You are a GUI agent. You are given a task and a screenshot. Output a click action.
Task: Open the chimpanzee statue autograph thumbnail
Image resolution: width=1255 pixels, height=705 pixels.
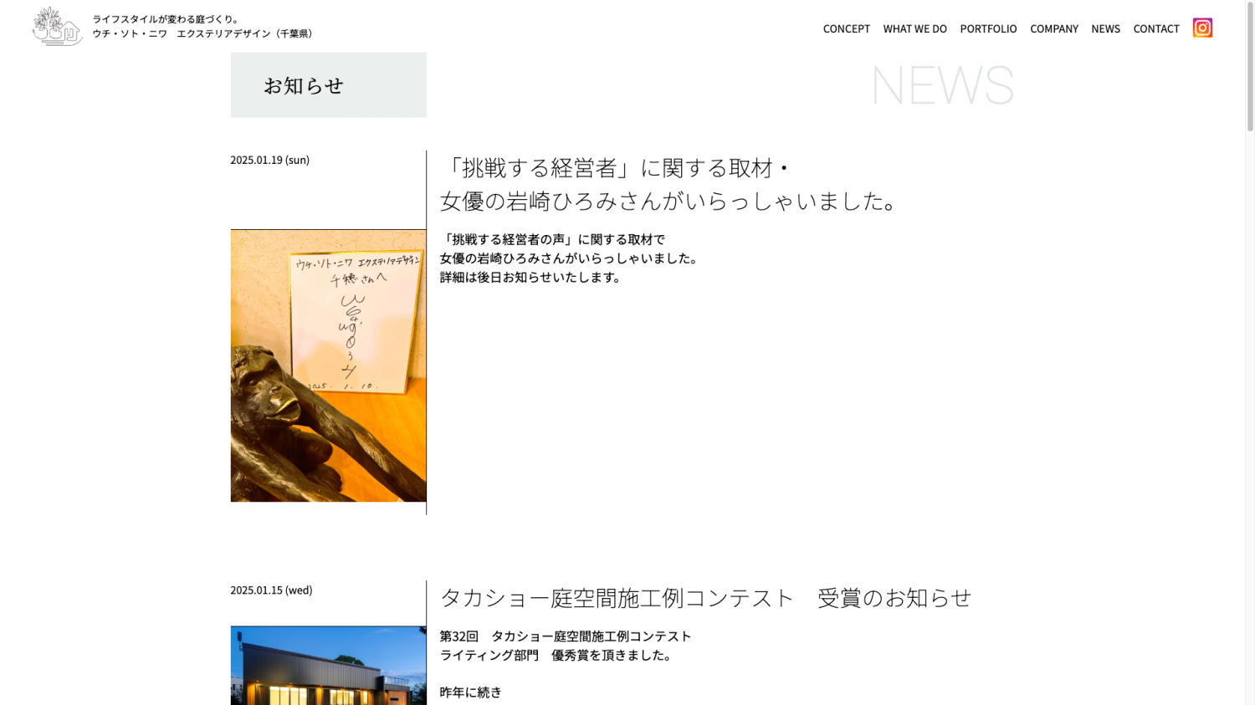(x=328, y=365)
